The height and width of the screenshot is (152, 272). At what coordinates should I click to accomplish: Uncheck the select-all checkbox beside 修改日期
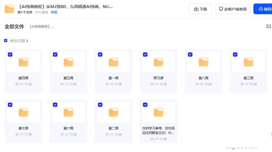pyautogui.click(x=6, y=41)
